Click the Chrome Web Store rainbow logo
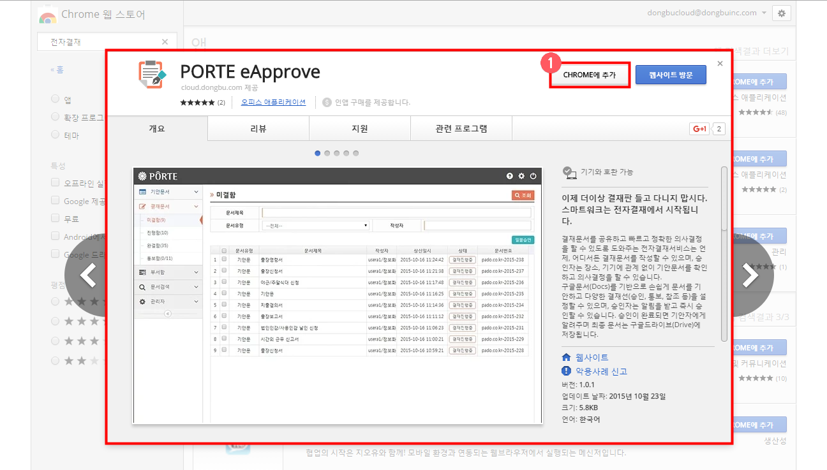 point(48,15)
